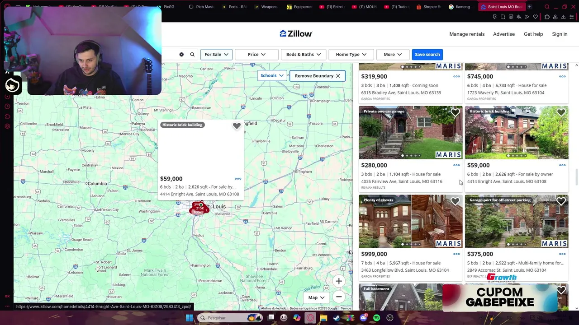Toggle the heart on the map popup card
Viewport: 579px width, 325px height.
(x=237, y=126)
